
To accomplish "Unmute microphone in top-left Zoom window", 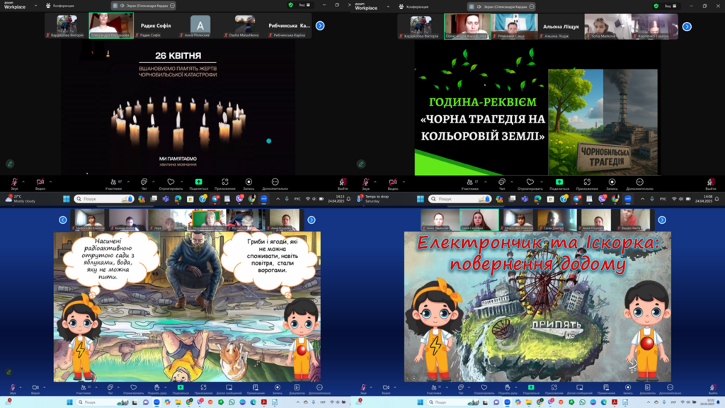I will 14,183.
